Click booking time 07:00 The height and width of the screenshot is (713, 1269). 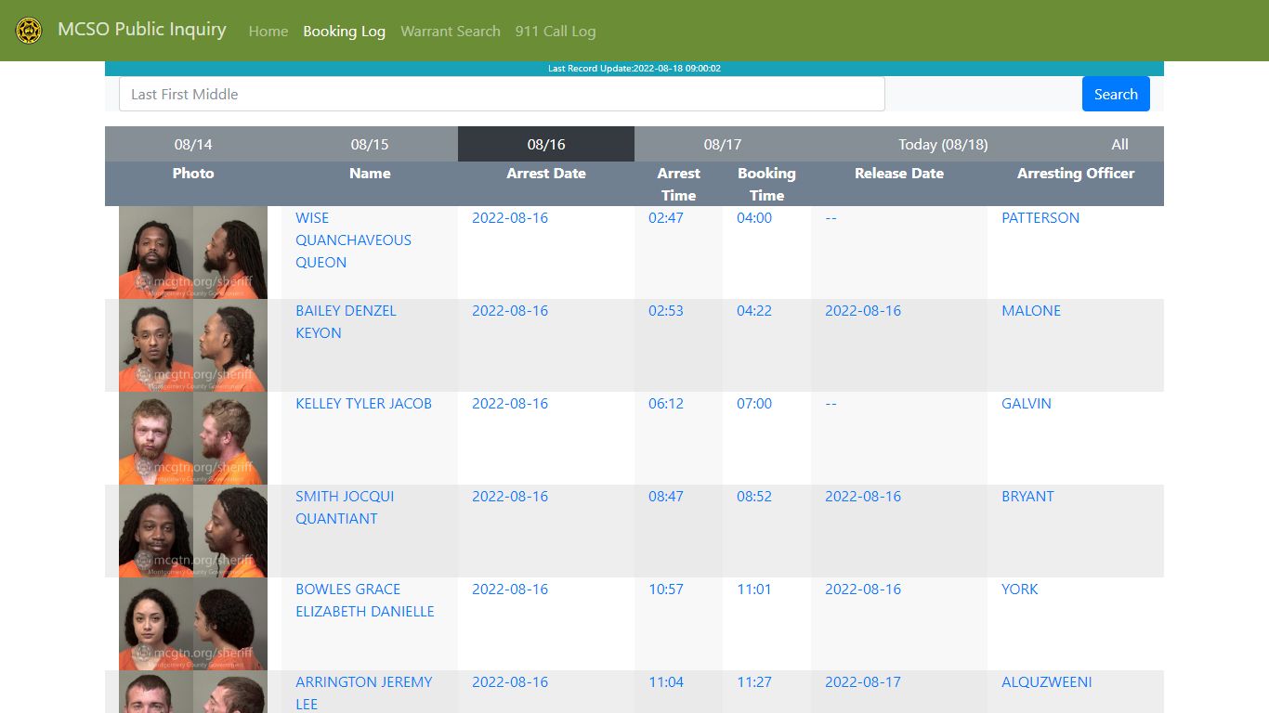click(x=754, y=403)
